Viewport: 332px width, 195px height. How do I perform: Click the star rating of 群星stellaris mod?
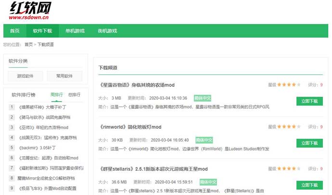(x=289, y=169)
